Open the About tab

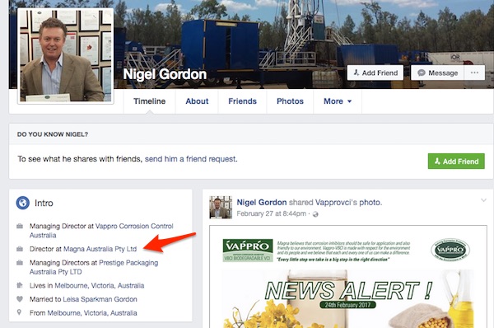[x=197, y=101]
